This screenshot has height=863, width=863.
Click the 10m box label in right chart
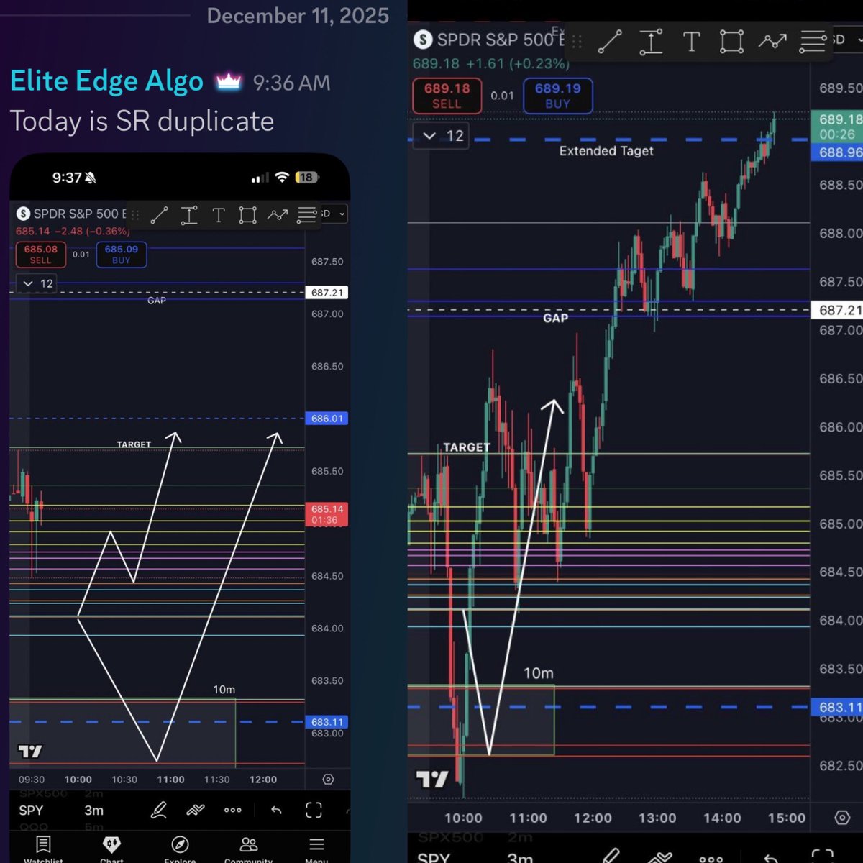point(539,673)
